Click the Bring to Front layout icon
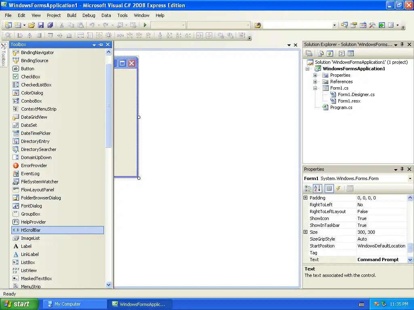 221,36
